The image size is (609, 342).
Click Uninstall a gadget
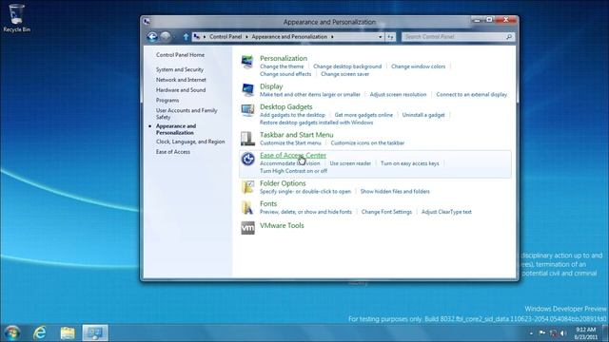click(423, 115)
